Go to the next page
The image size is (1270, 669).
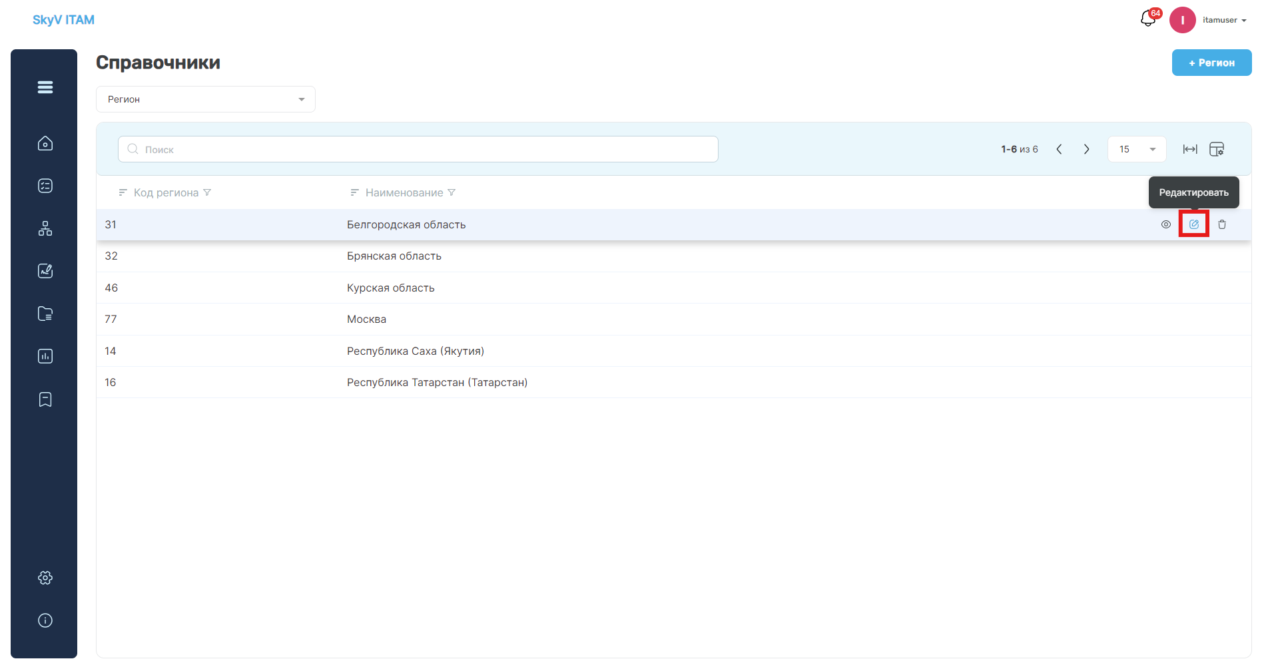pyautogui.click(x=1086, y=149)
